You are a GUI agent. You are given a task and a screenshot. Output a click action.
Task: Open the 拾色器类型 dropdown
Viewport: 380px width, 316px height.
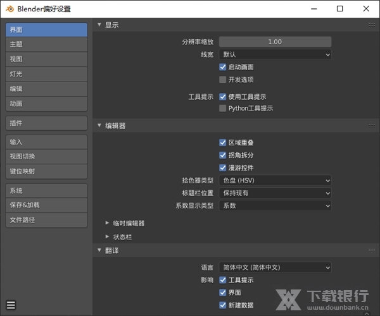tap(275, 180)
